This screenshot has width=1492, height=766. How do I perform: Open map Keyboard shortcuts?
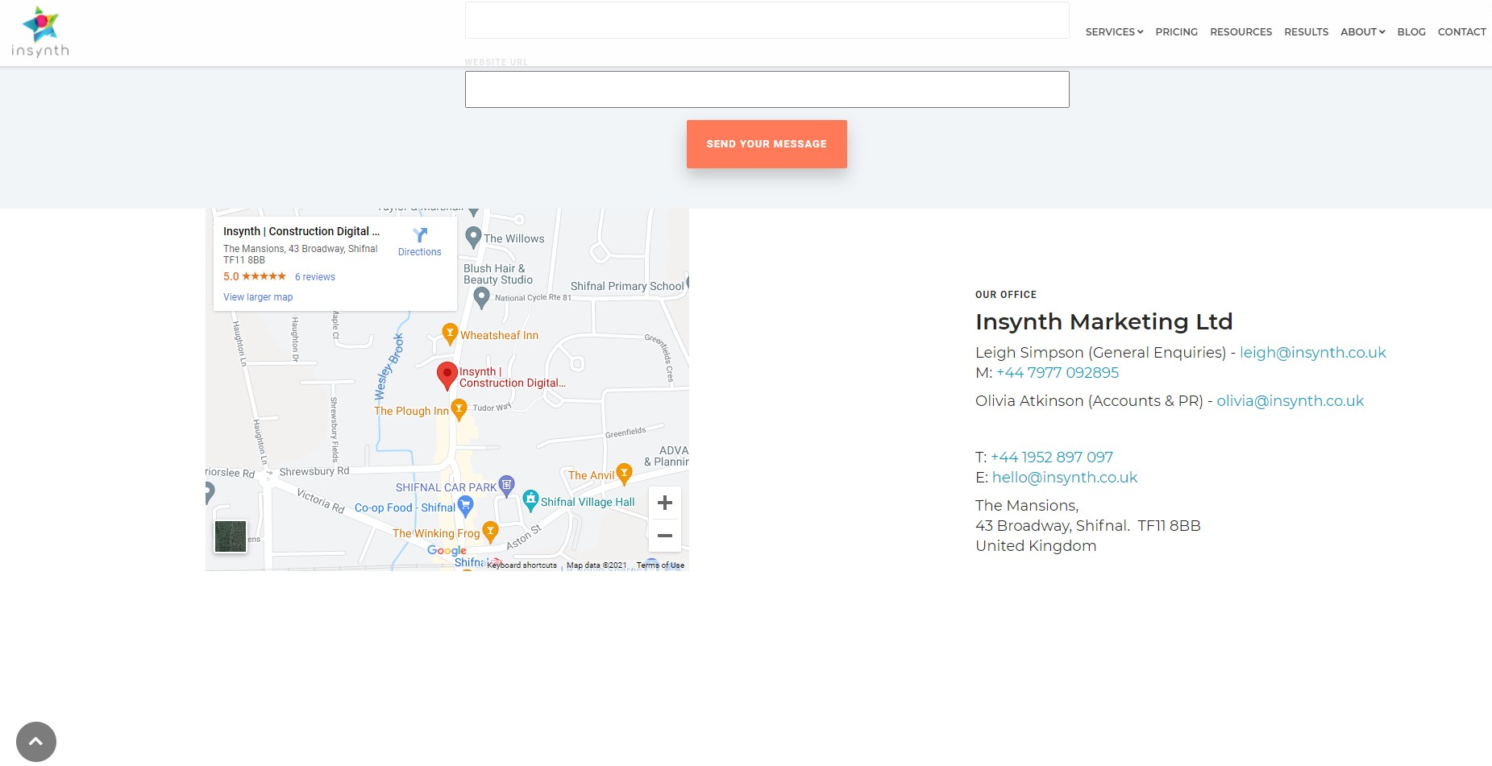[522, 565]
